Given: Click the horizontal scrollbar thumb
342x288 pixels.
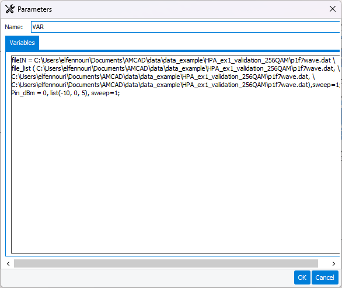Looking at the screenshot, I should point(166,263).
